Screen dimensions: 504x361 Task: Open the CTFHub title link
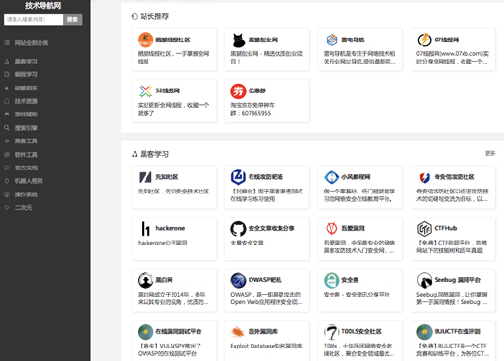pos(445,228)
